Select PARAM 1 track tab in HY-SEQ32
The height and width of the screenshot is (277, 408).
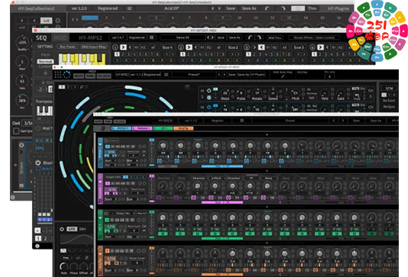coord(142,128)
